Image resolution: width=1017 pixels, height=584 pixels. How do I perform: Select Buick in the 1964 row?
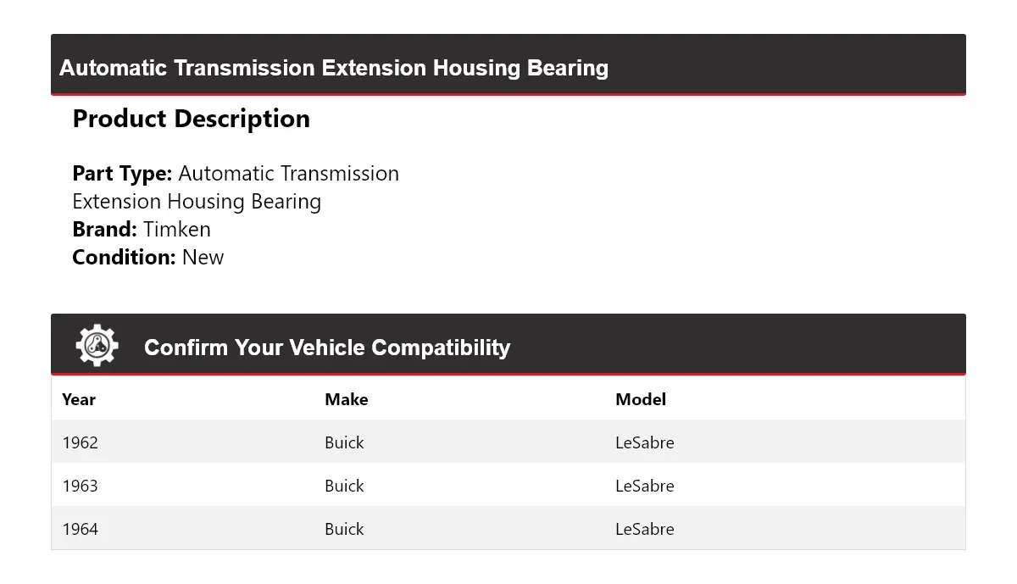point(344,529)
